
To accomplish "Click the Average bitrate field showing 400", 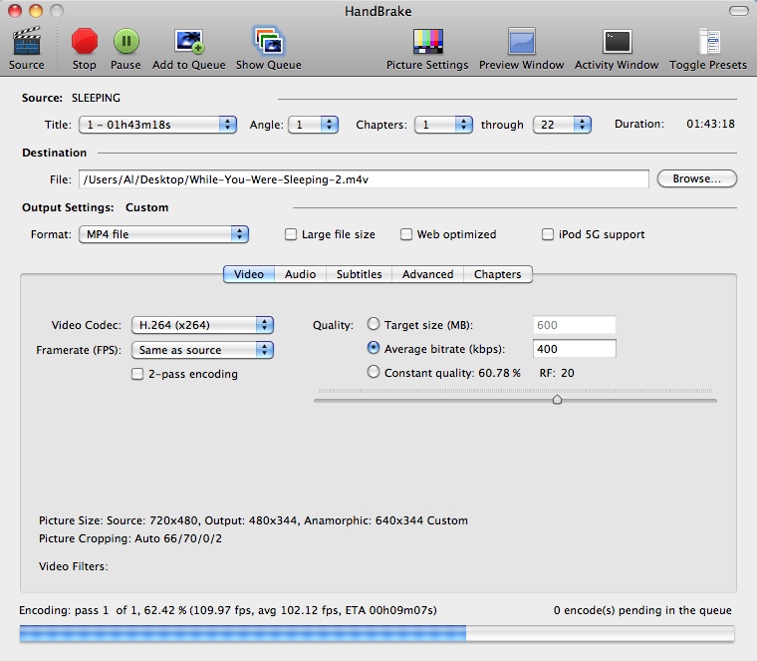I will (x=575, y=349).
